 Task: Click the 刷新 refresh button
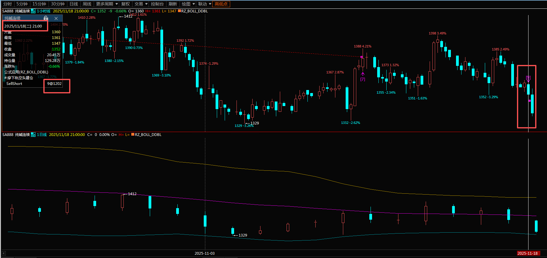click(173, 4)
